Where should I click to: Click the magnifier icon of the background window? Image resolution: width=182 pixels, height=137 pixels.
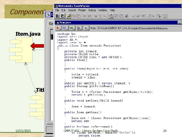48,14
